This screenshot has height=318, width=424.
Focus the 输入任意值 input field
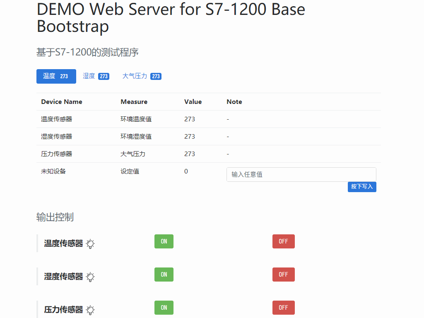click(x=301, y=174)
